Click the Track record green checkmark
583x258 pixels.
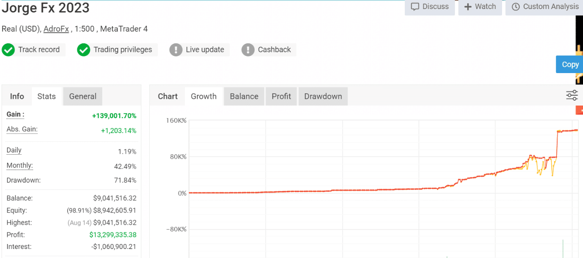point(8,50)
